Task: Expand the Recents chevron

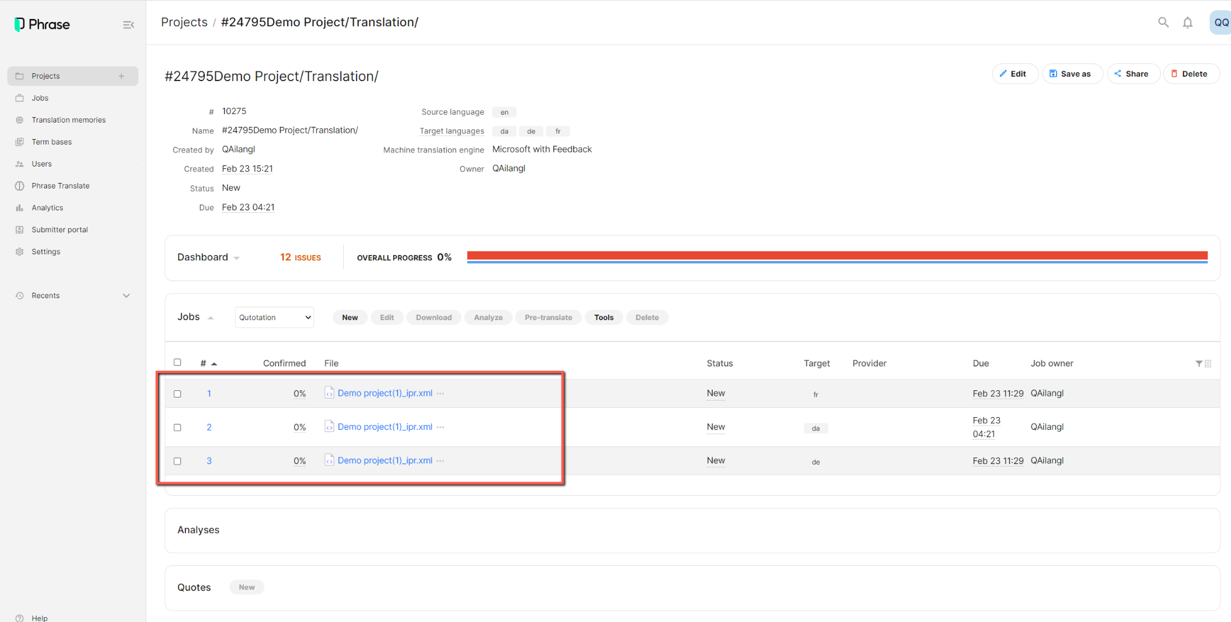Action: pos(126,296)
